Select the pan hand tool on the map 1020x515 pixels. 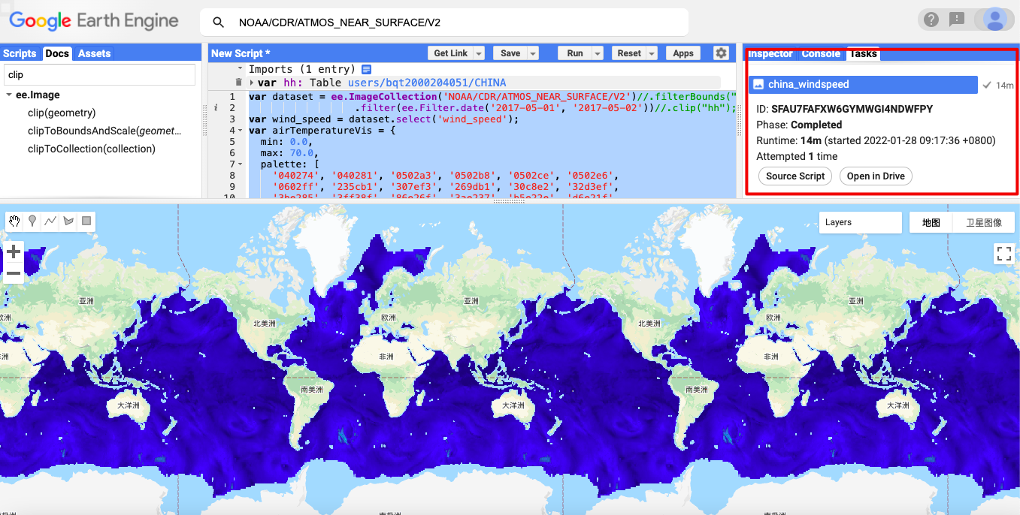tap(13, 221)
